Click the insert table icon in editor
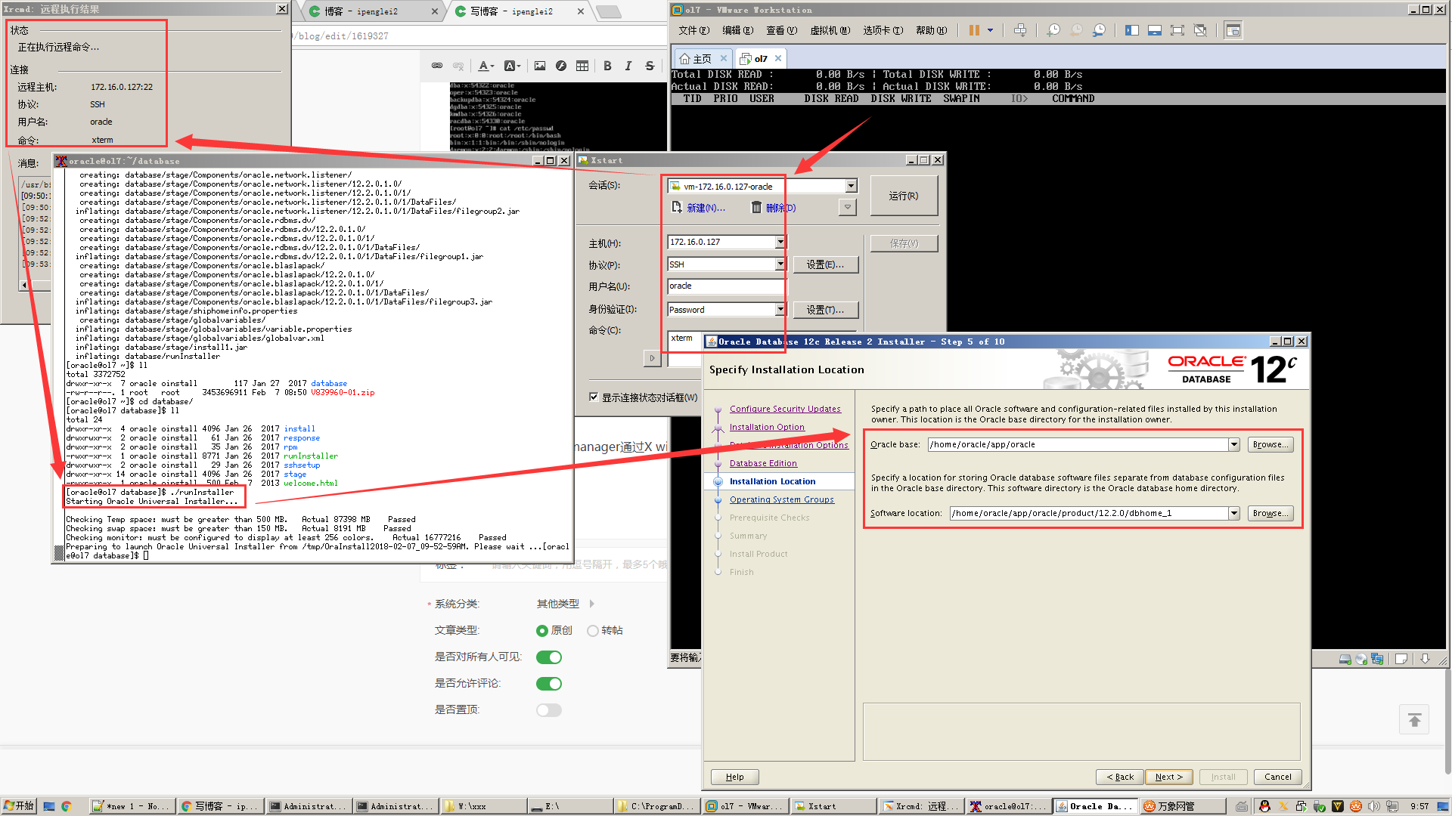Screen dimensions: 1452x816 pyautogui.click(x=582, y=66)
